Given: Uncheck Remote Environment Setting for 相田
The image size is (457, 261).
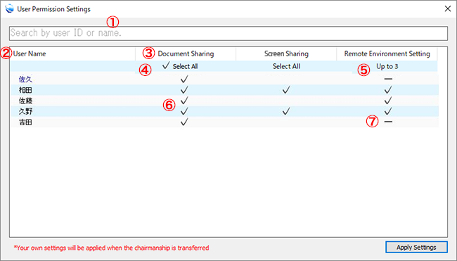Looking at the screenshot, I should (388, 90).
